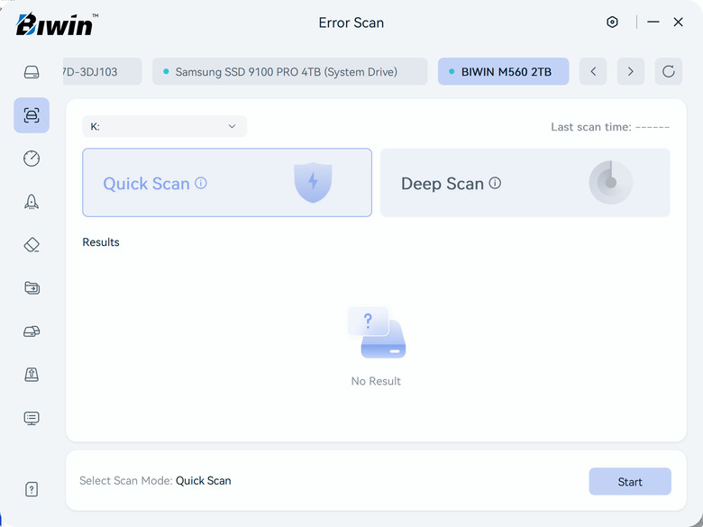Select the partially visible 3DJ103 drive tab
The height and width of the screenshot is (527, 703).
click(103, 71)
